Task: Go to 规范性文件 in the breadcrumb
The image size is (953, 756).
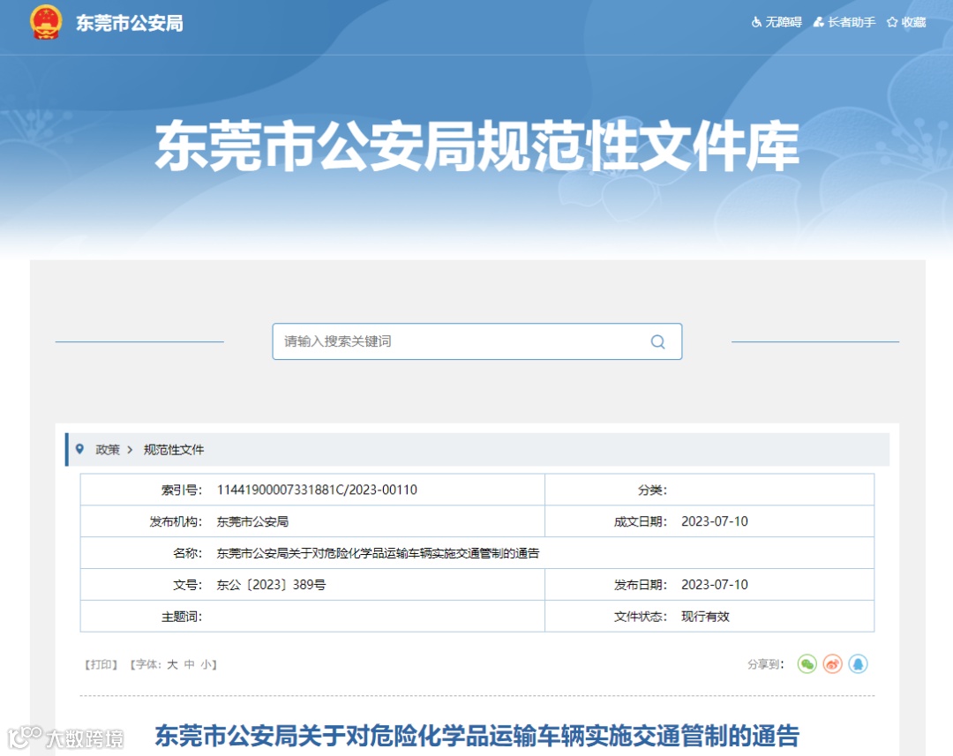Action: pyautogui.click(x=174, y=450)
